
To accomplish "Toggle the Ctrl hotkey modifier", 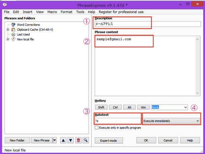I will click(115, 107).
